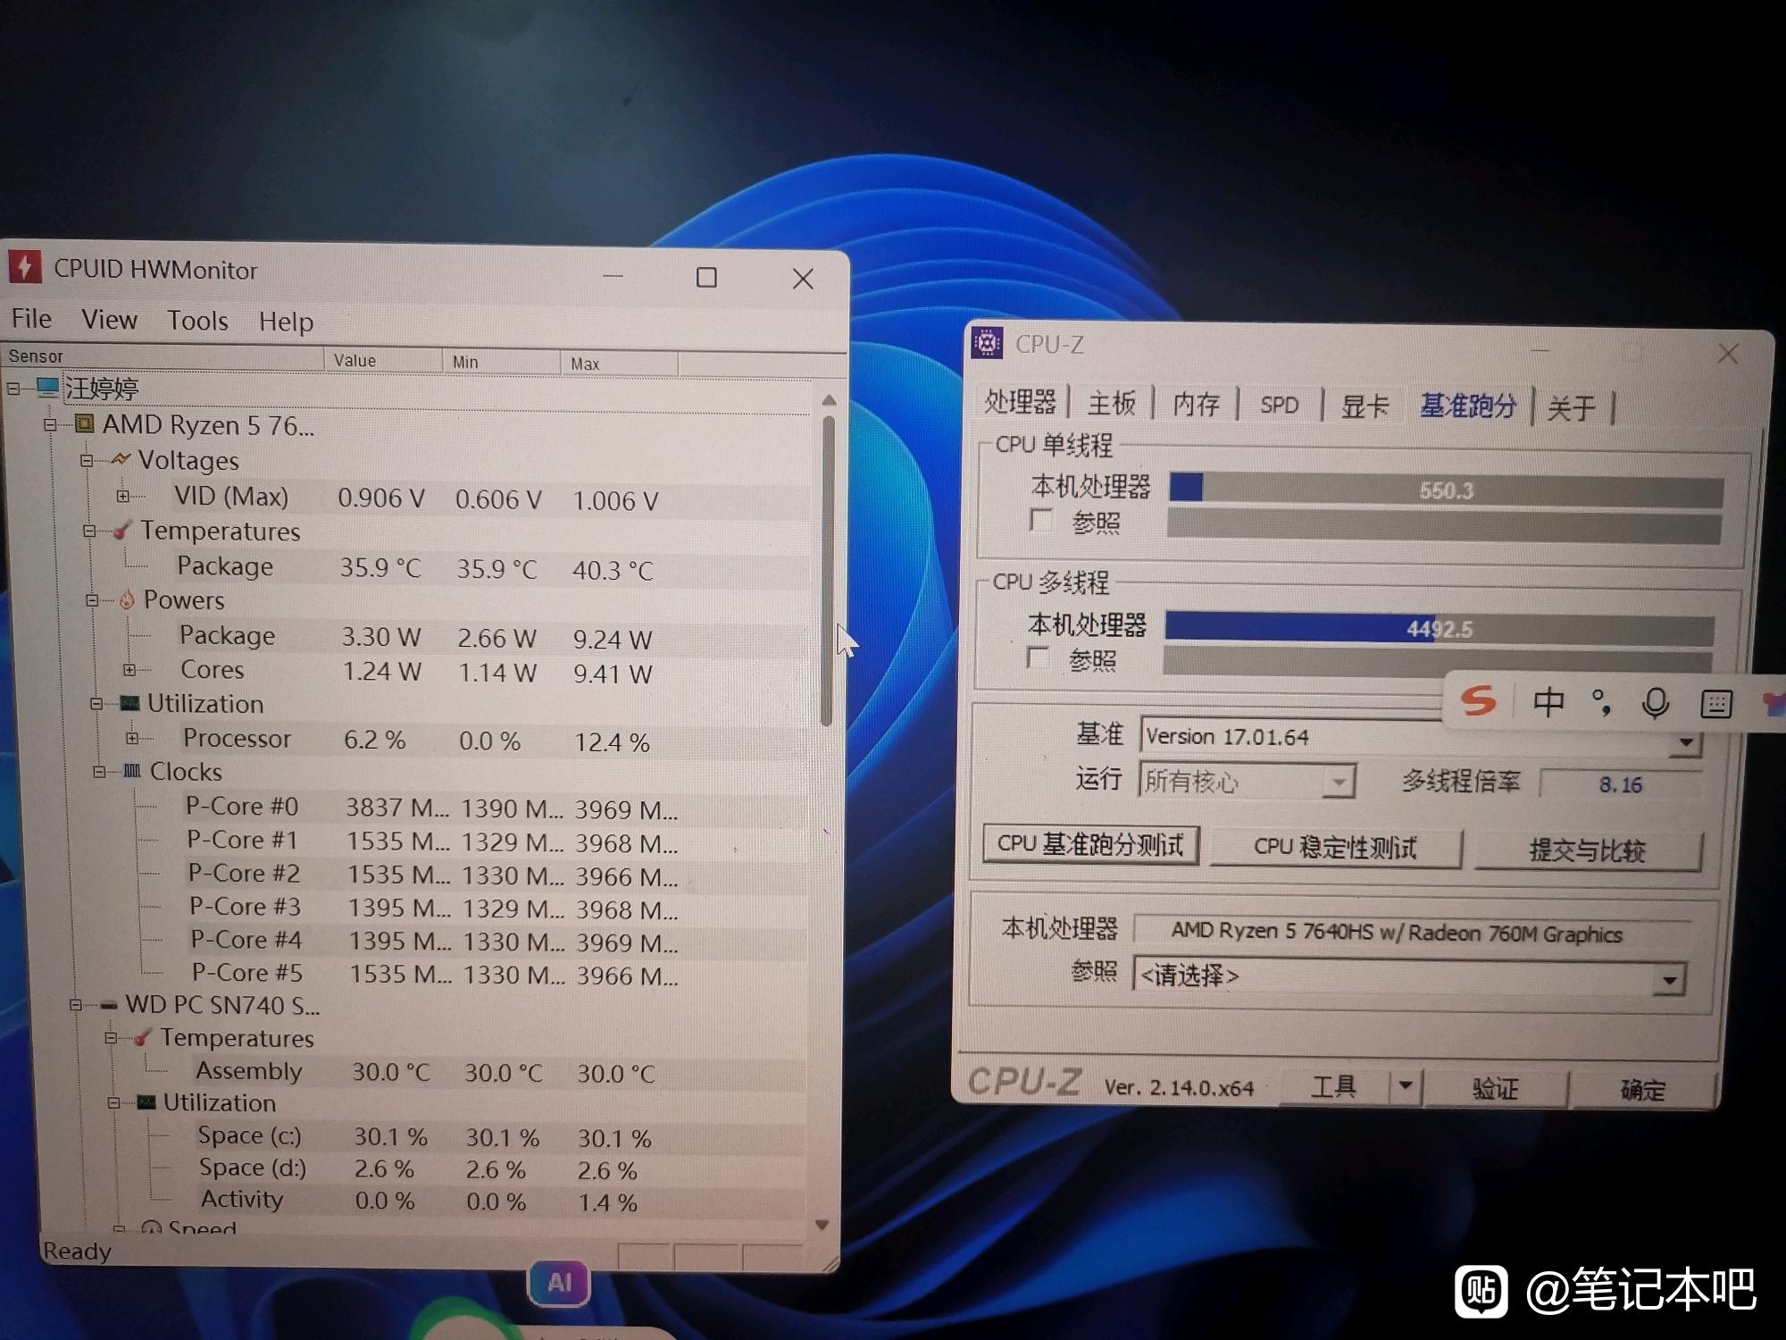Click the 确定 button in CPU-Z
1786x1340 pixels.
tap(1643, 1090)
